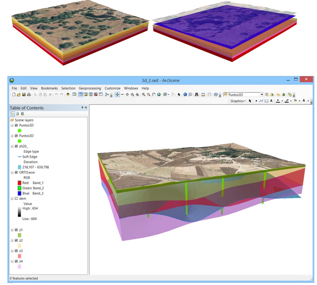Toggle the ORTO.ecw layer visibility
This screenshot has height=285, width=317.
[x=16, y=172]
